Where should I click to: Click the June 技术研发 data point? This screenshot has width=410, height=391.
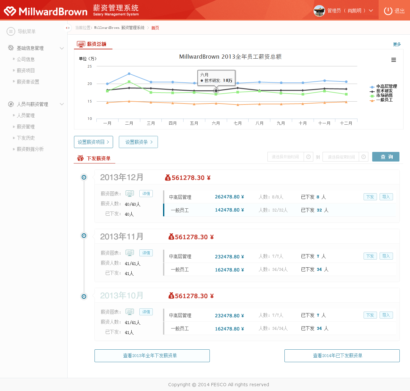click(x=216, y=91)
